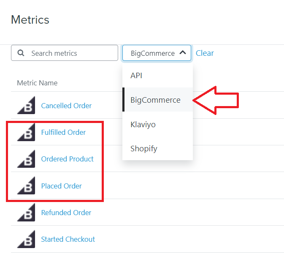Open the Cancelled Order metric
The image size is (284, 273).
pos(66,106)
